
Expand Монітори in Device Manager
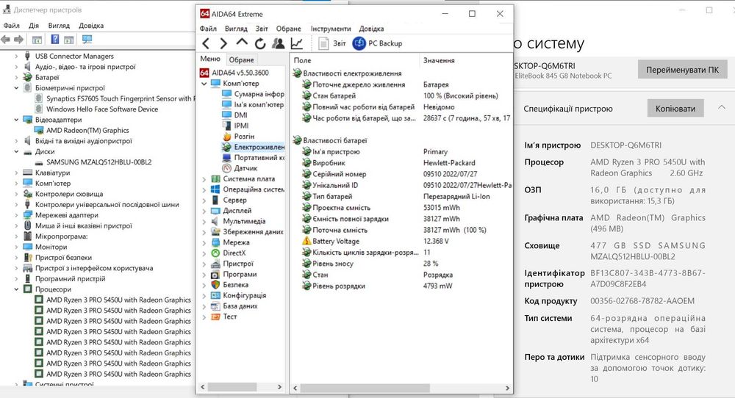click(16, 247)
